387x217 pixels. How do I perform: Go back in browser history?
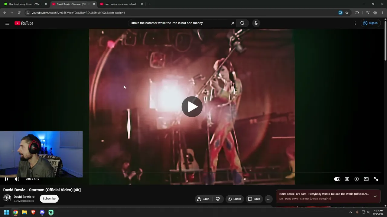pyautogui.click(x=5, y=13)
